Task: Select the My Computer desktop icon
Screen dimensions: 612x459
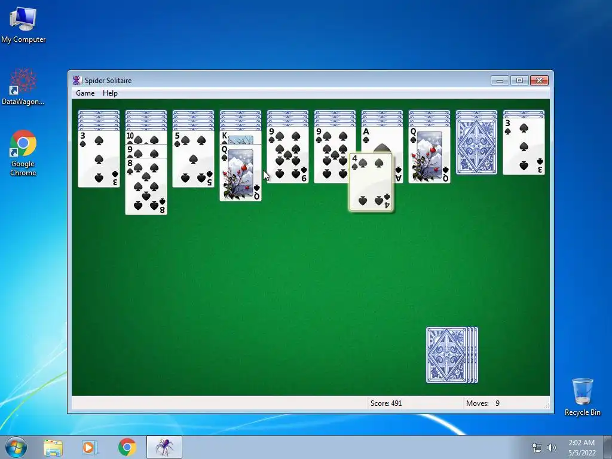Action: pyautogui.click(x=23, y=25)
